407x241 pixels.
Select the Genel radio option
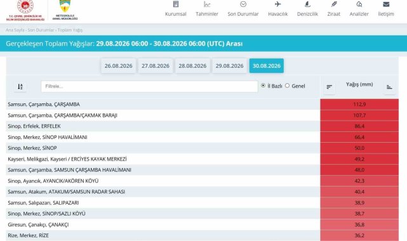(x=287, y=86)
